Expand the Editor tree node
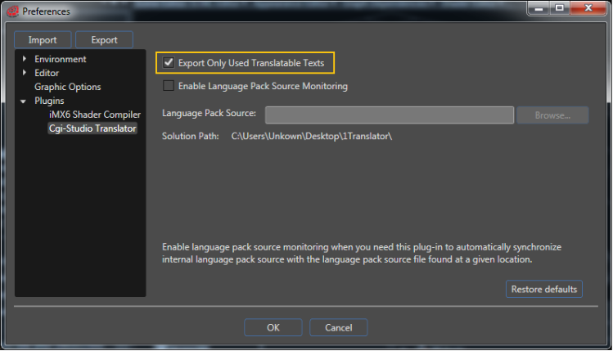613x351 pixels. (x=25, y=72)
